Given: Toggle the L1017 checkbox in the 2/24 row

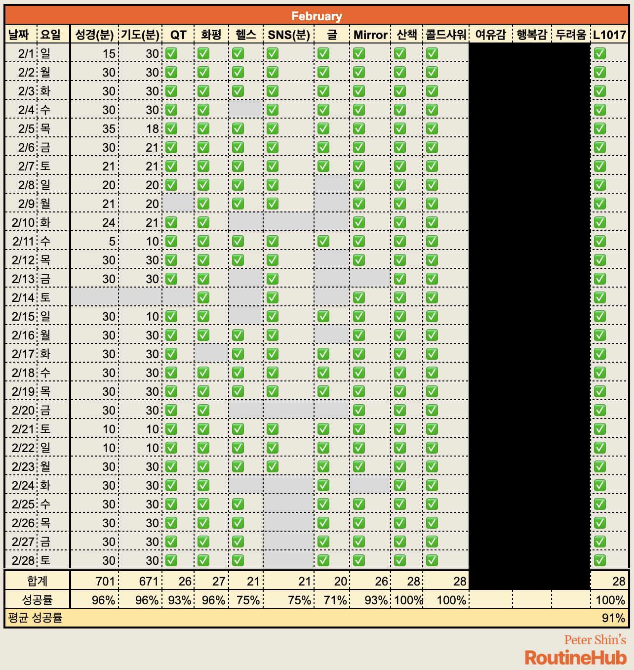Looking at the screenshot, I should point(600,485).
